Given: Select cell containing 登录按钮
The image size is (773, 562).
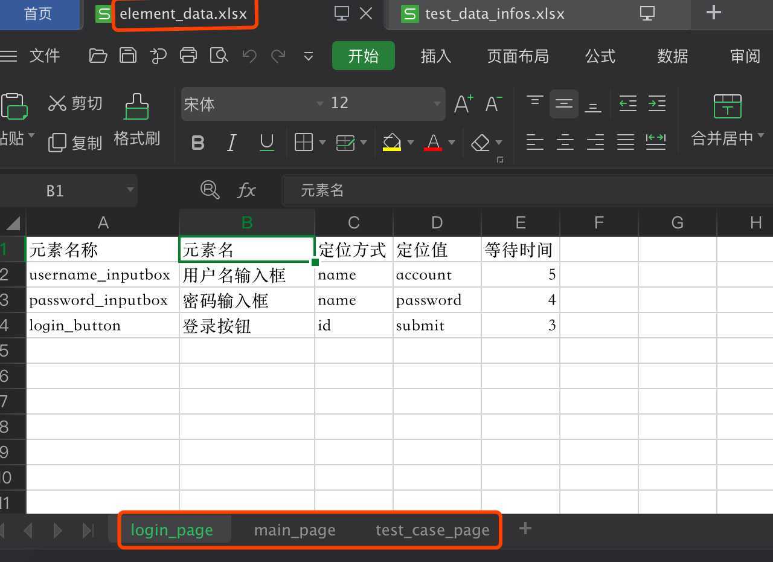Looking at the screenshot, I should [x=247, y=326].
